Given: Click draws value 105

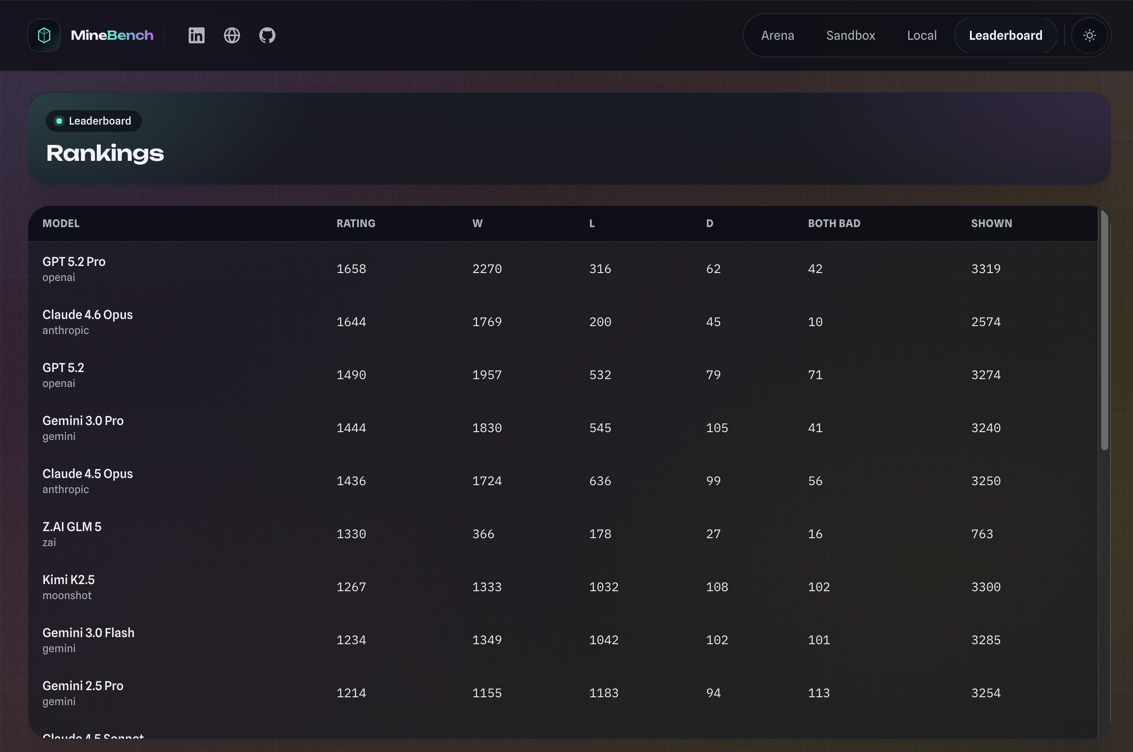Looking at the screenshot, I should 717,428.
